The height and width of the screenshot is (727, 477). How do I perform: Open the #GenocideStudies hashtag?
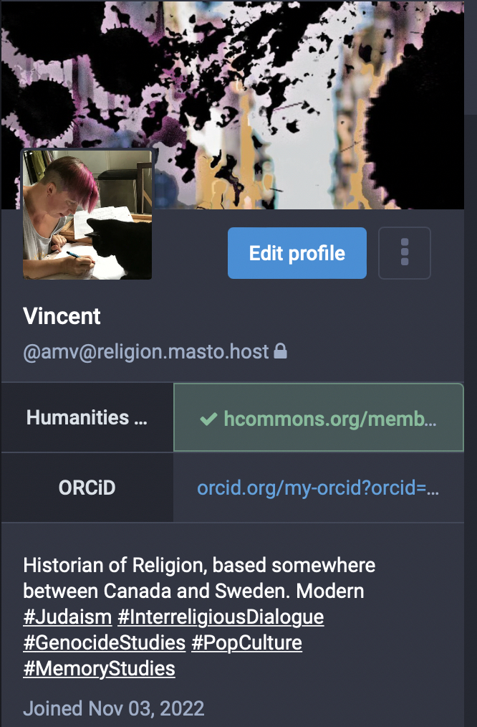(104, 642)
